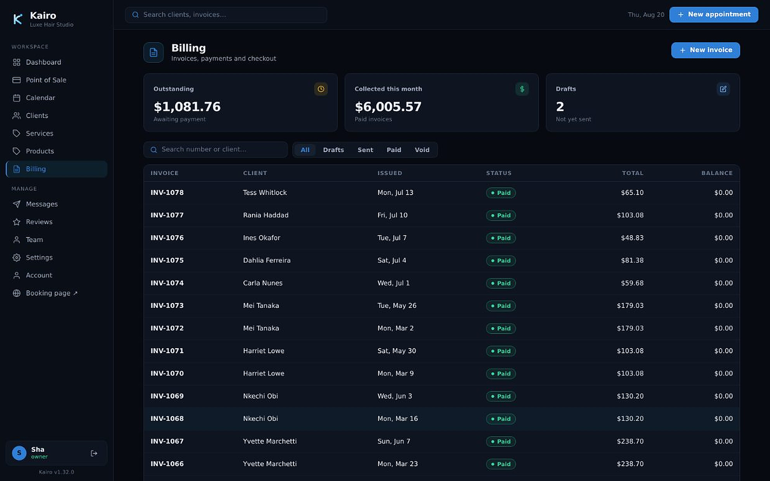Viewport: 770px width, 481px height.
Task: Show All invoices filter tab
Action: [305, 150]
